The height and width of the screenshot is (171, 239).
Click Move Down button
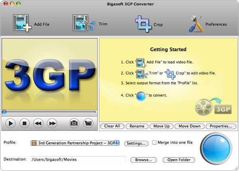coord(190,126)
